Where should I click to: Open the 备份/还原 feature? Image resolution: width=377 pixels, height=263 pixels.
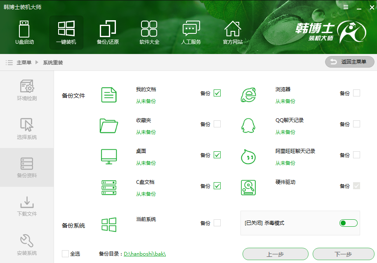point(108,32)
